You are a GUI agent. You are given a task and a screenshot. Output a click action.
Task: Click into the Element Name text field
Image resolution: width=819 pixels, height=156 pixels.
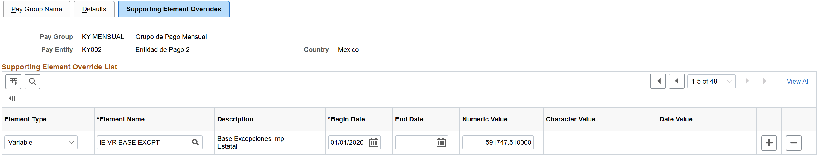[x=143, y=142]
